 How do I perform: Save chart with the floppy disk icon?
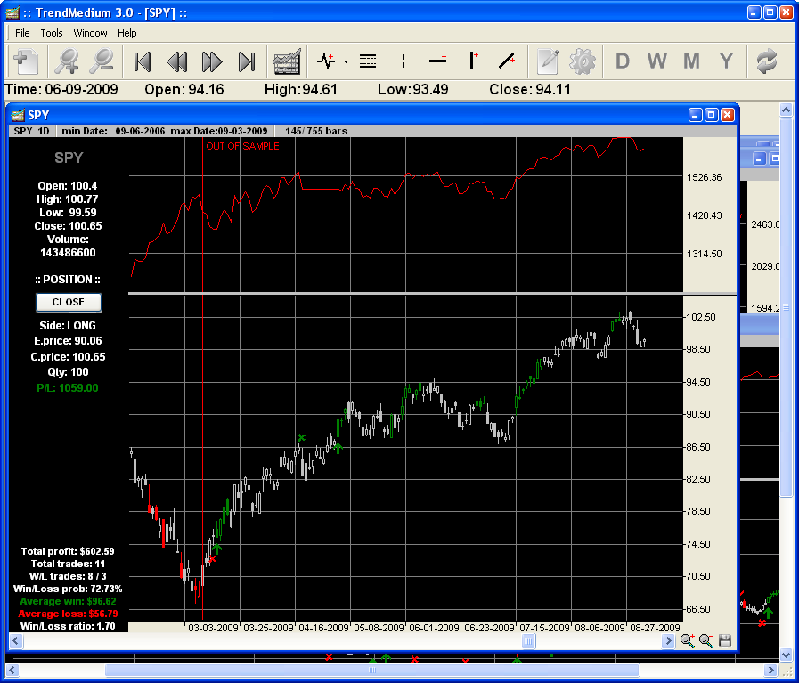(725, 640)
